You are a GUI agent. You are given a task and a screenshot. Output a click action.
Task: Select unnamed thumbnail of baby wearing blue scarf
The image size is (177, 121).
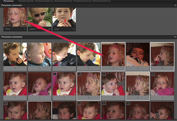(x=40, y=54)
